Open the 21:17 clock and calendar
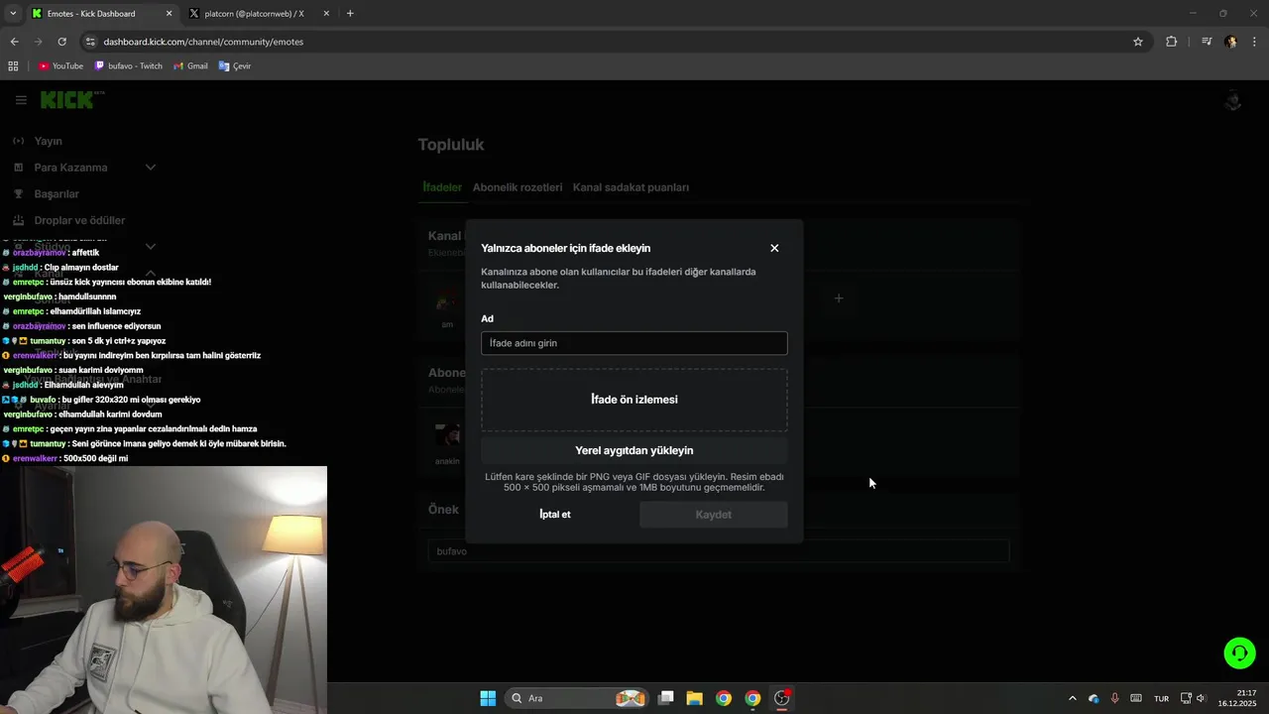This screenshot has width=1269, height=714. [1239, 698]
